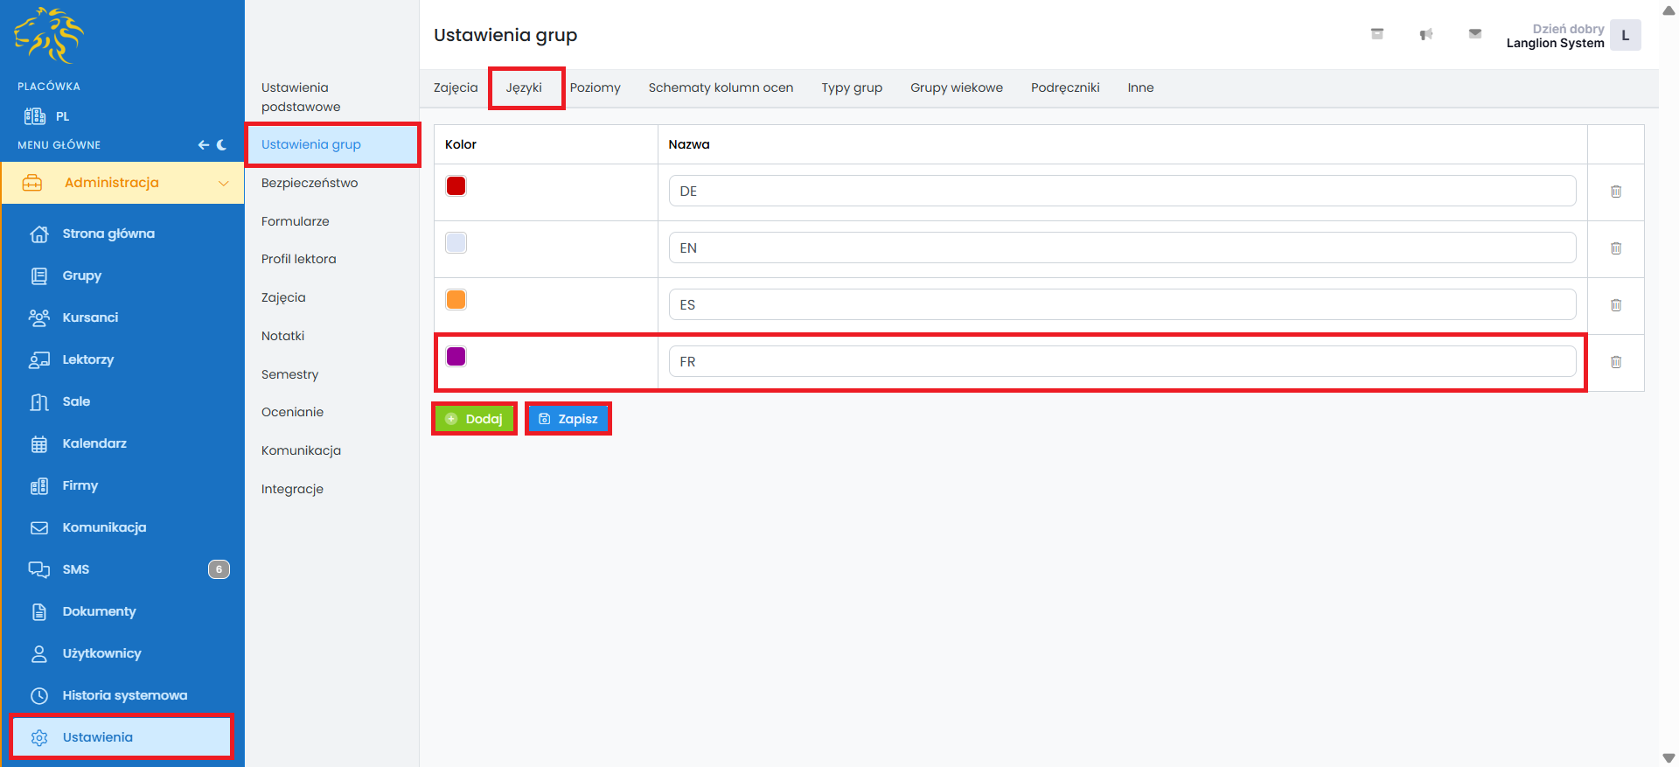Save changes with the Zapisz button
Image resolution: width=1679 pixels, height=767 pixels.
tap(568, 419)
